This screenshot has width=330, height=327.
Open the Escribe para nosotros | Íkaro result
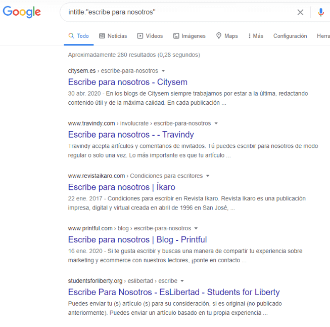(121, 187)
